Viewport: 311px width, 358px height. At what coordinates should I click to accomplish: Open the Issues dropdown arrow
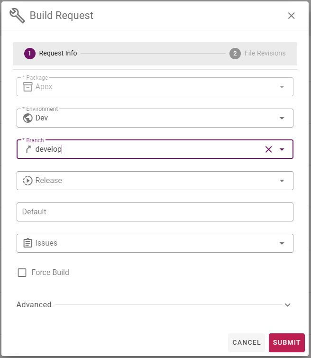point(282,243)
